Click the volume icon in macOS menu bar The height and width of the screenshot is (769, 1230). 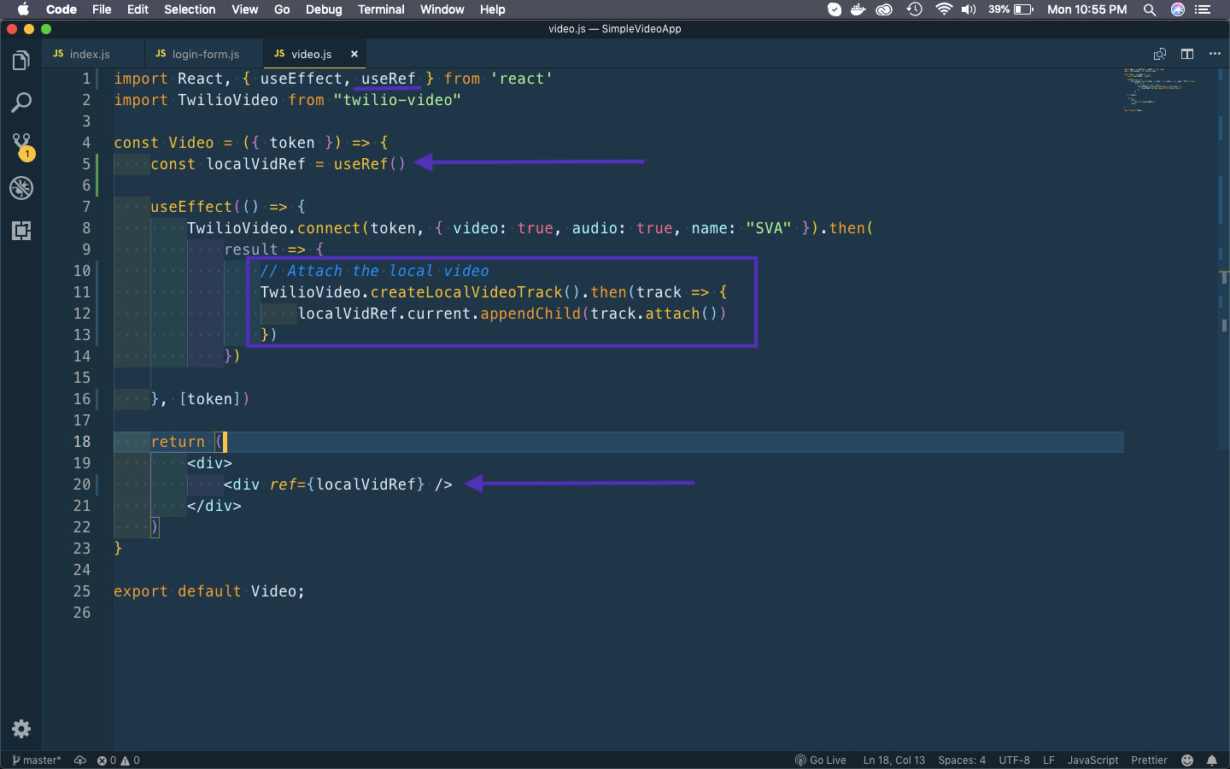969,9
